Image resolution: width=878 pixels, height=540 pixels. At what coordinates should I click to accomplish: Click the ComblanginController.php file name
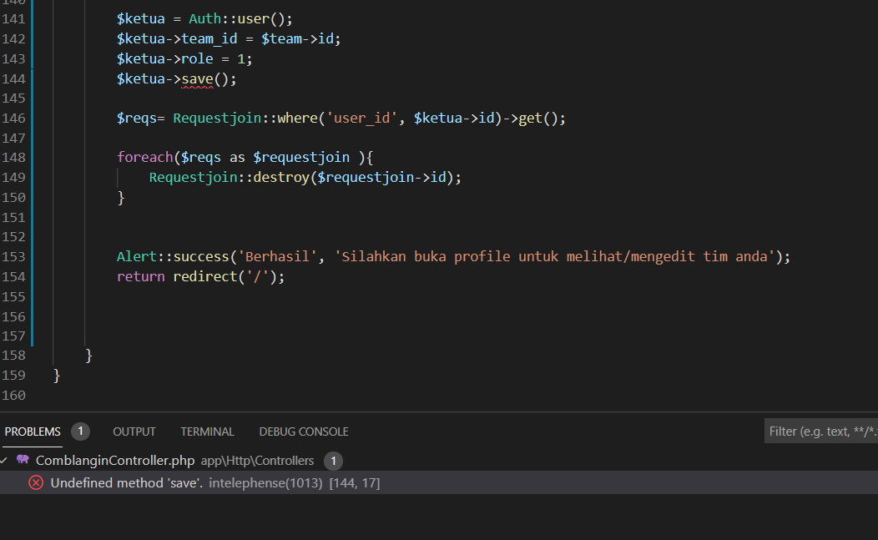click(115, 461)
